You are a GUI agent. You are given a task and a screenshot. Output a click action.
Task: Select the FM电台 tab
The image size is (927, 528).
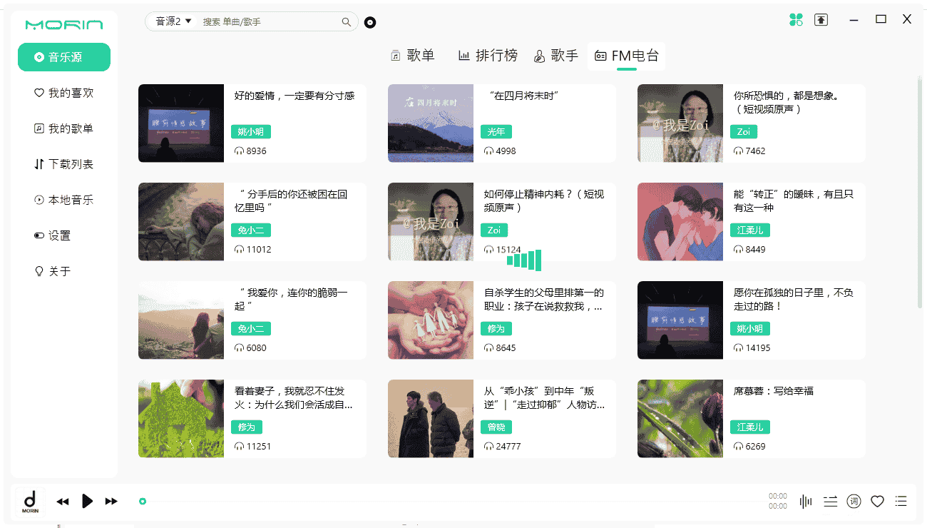coord(627,56)
